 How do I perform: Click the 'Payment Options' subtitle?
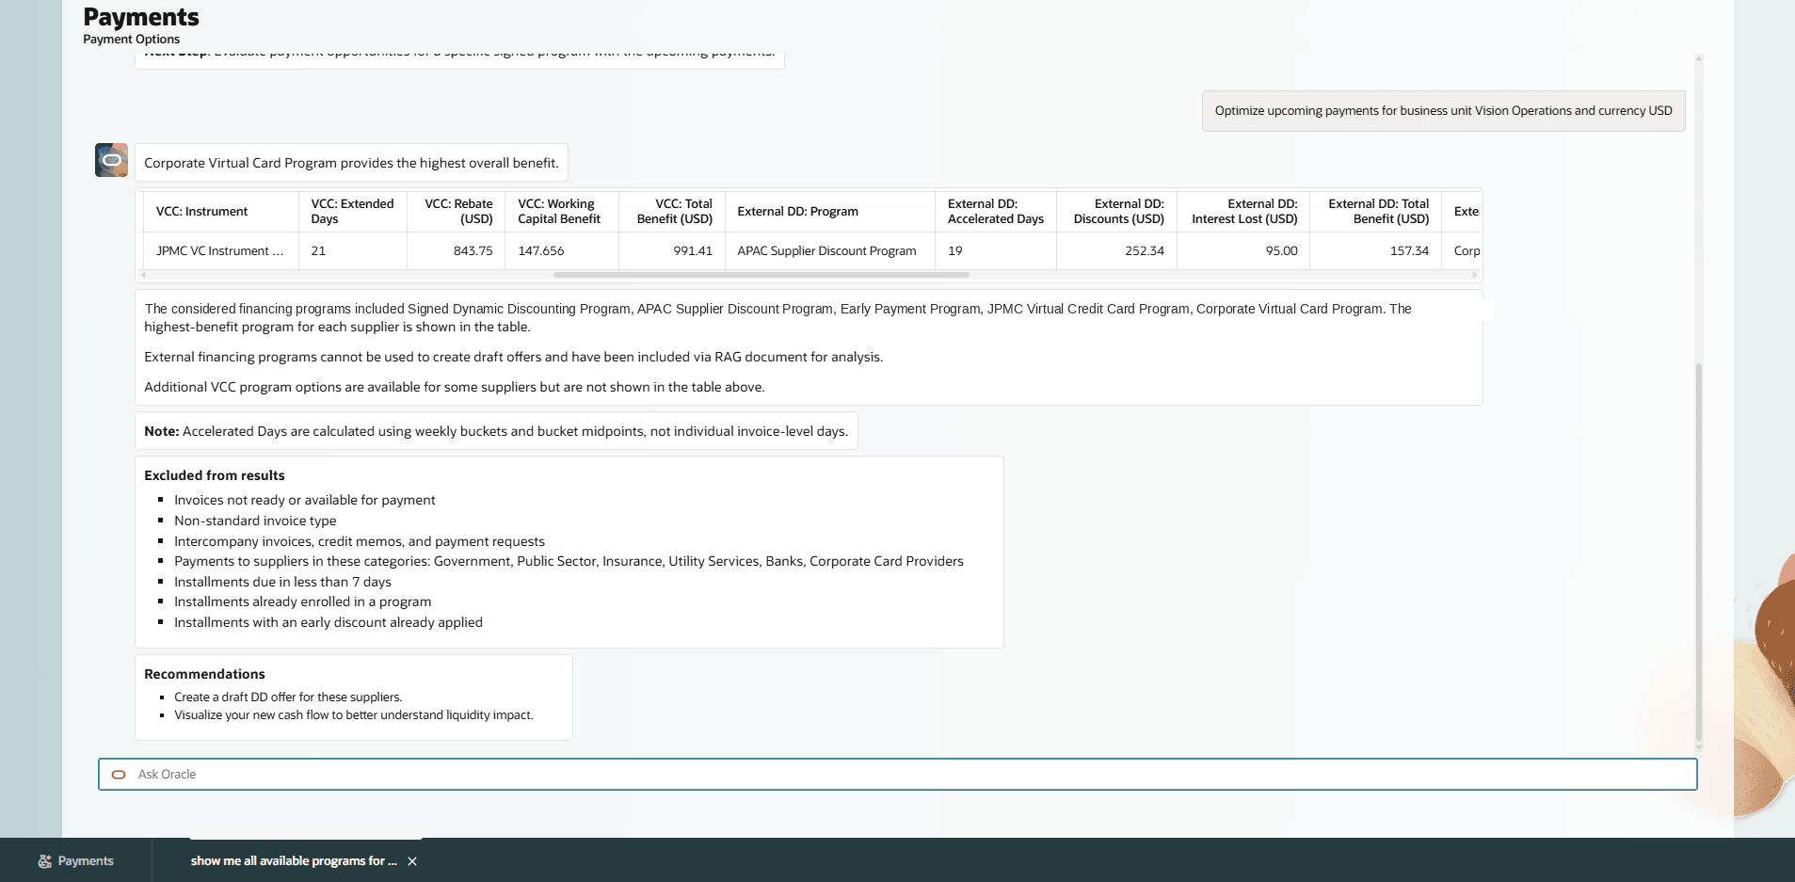coord(131,39)
